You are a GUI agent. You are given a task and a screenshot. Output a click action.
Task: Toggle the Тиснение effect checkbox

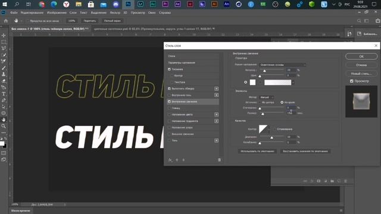coord(169,69)
